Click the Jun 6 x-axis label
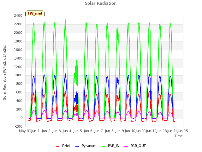The height and width of the screenshot is (152, 202). 88,131
